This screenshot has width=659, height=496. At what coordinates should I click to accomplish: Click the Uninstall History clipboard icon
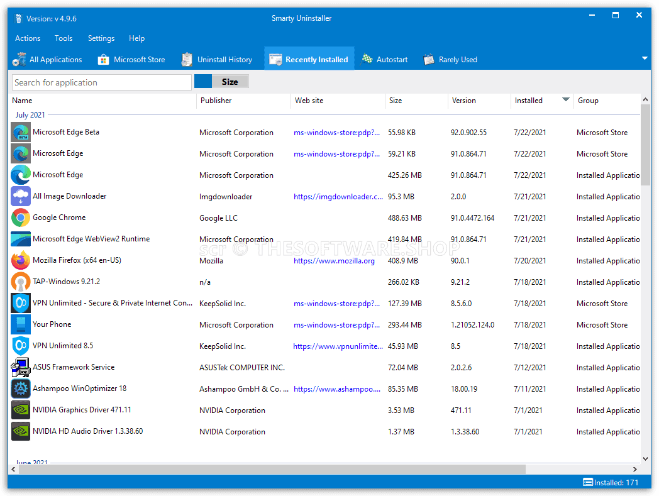click(x=187, y=60)
